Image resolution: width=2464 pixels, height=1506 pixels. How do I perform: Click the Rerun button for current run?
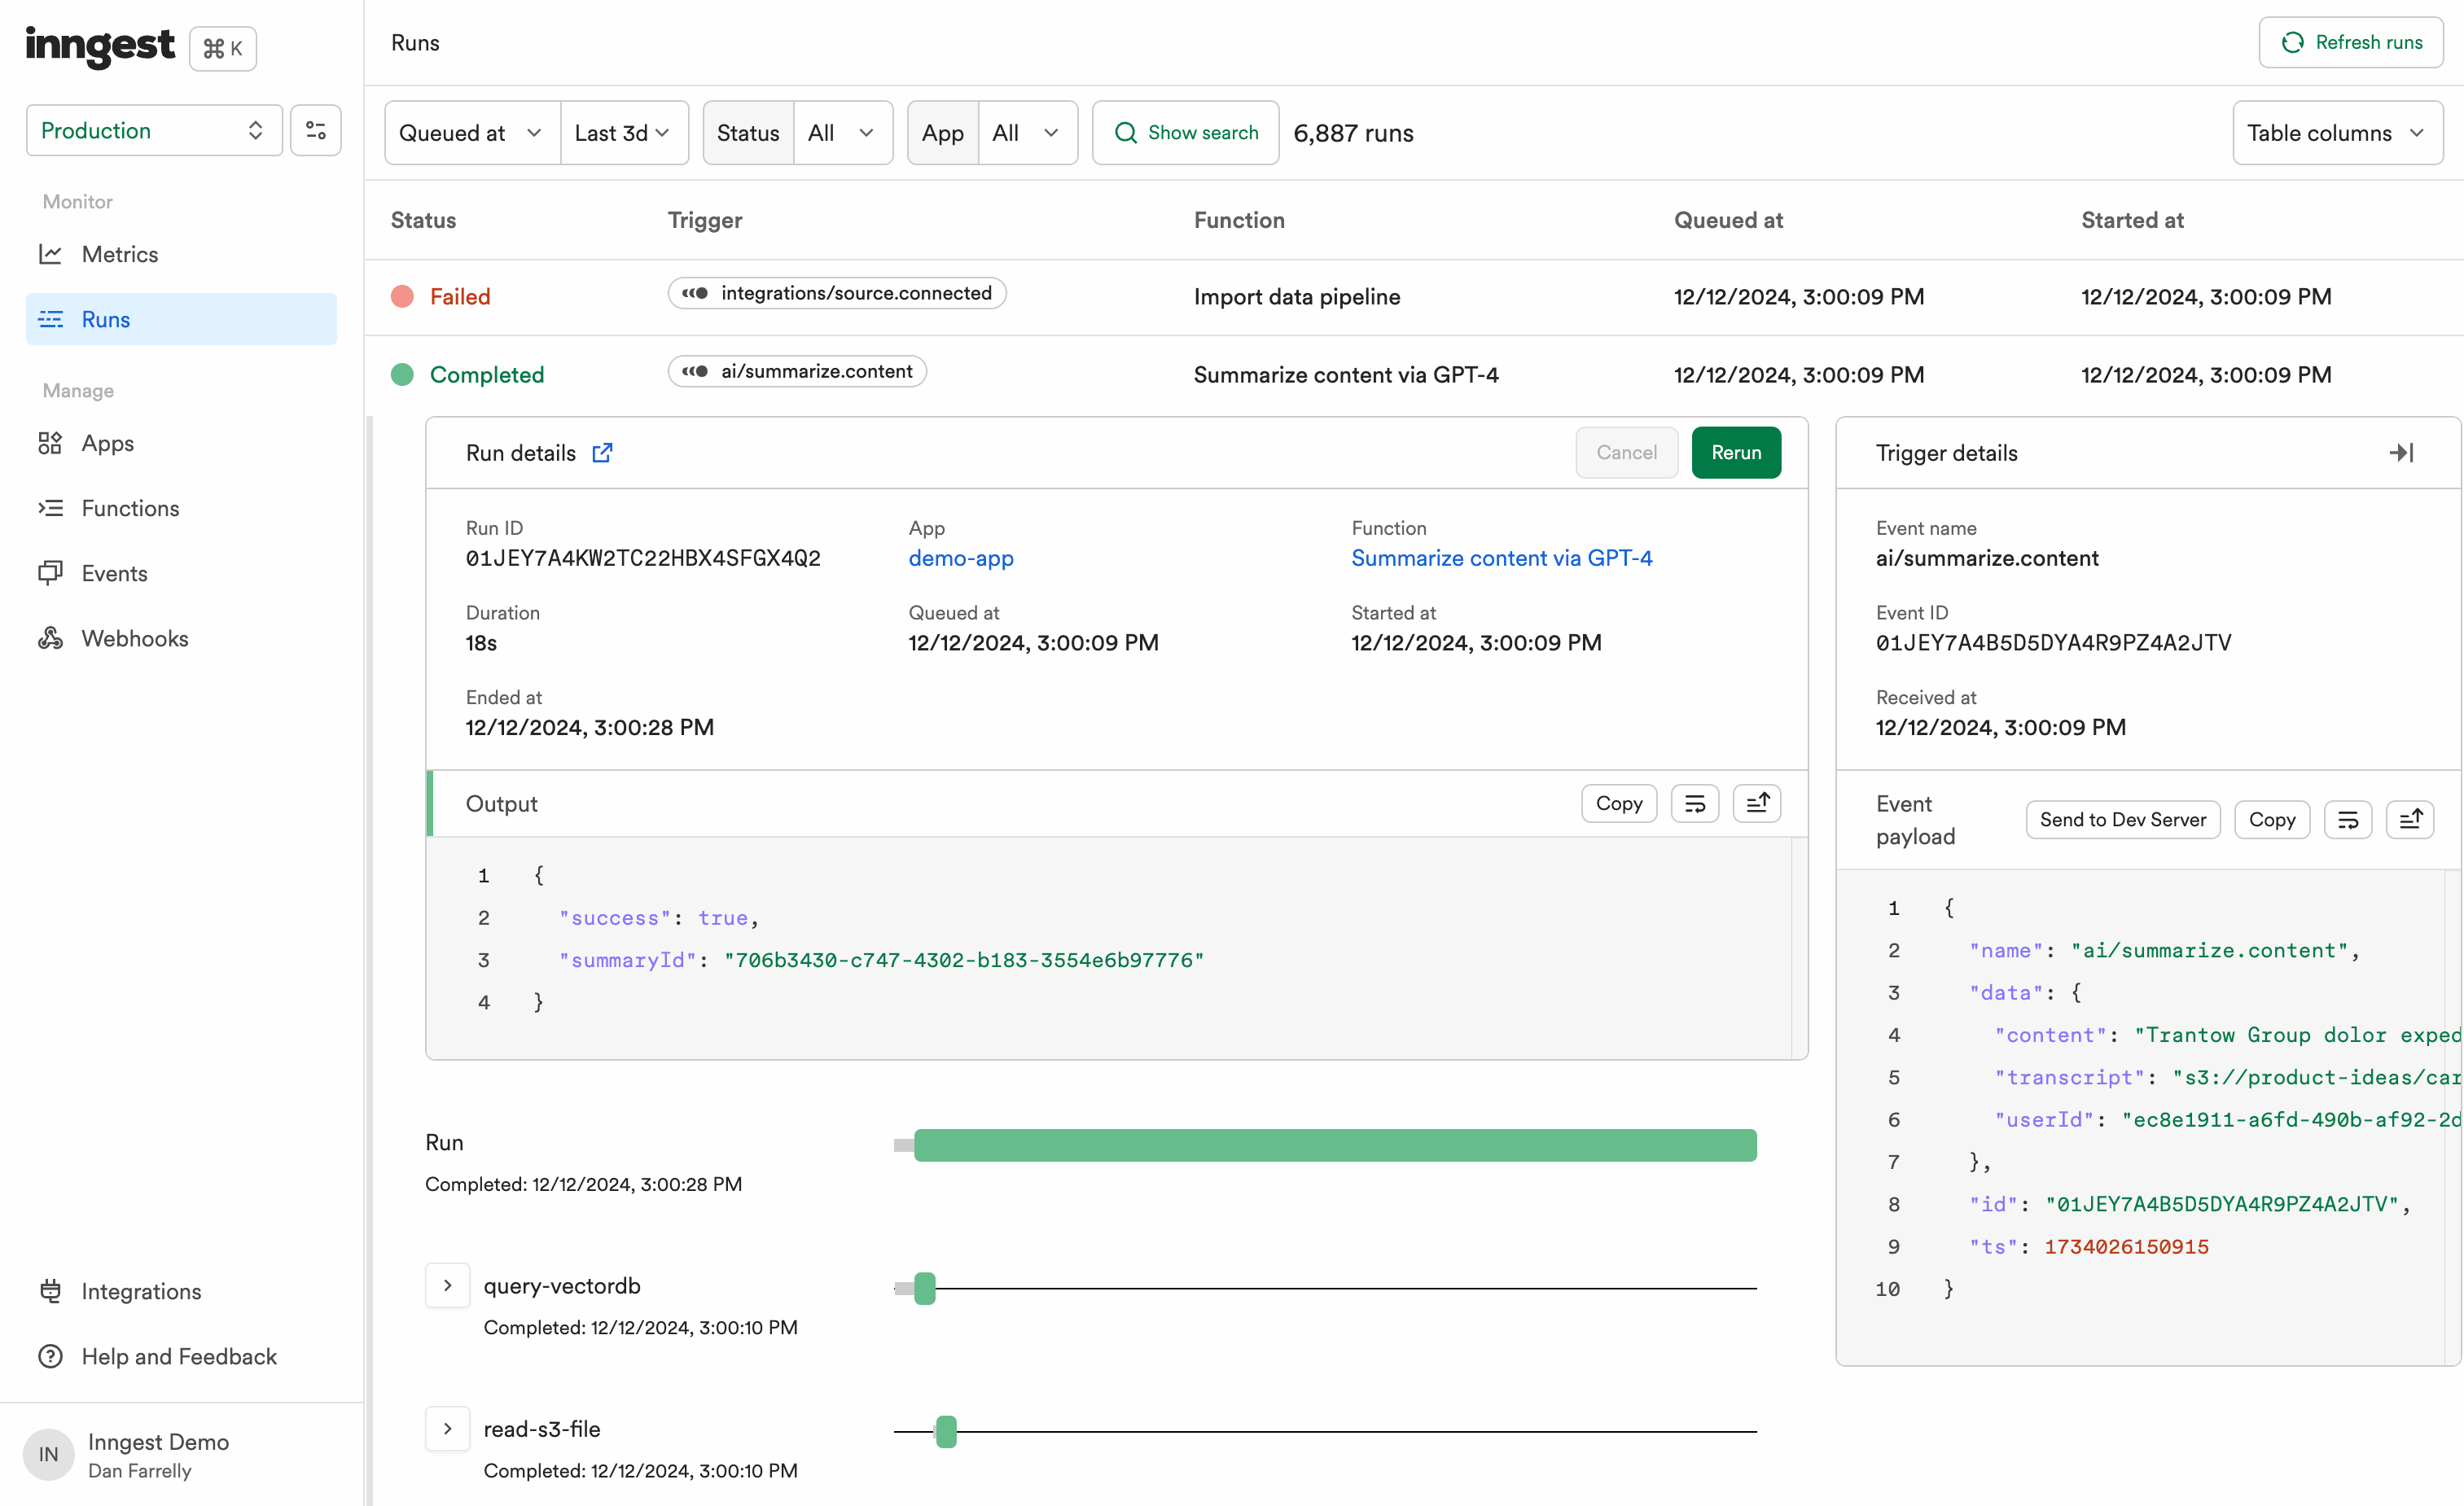1735,452
